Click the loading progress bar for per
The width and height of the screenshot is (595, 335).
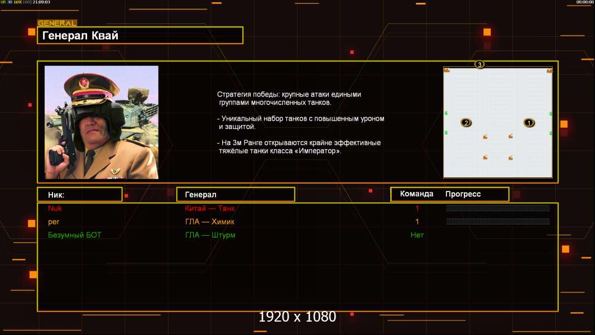(x=498, y=221)
